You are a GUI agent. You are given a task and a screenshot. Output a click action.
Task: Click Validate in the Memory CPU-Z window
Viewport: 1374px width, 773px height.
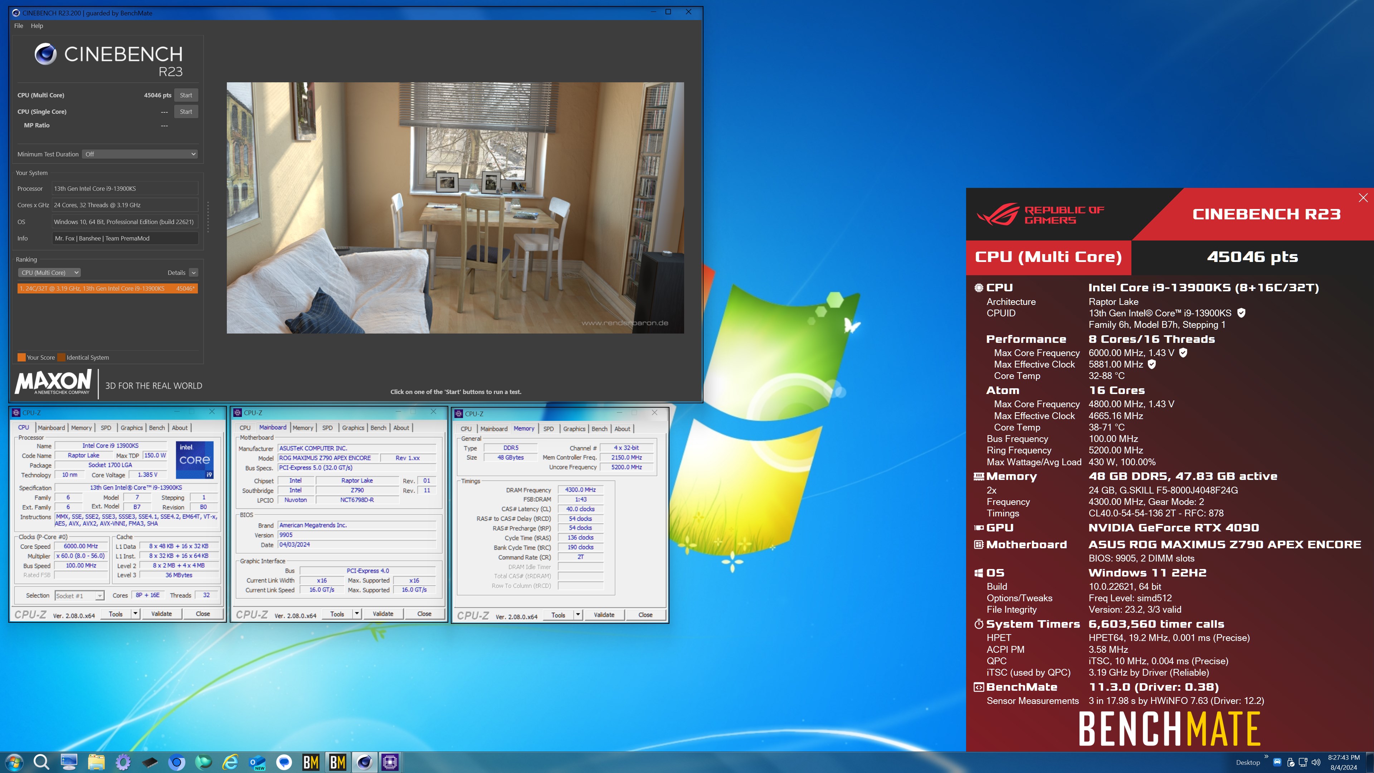[x=604, y=614]
